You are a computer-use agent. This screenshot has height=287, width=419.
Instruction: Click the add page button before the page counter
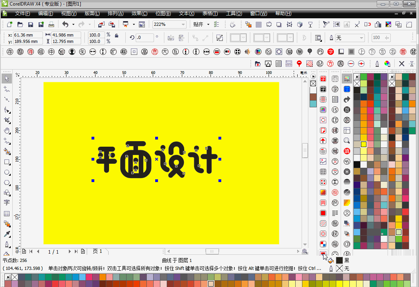pos(24,251)
